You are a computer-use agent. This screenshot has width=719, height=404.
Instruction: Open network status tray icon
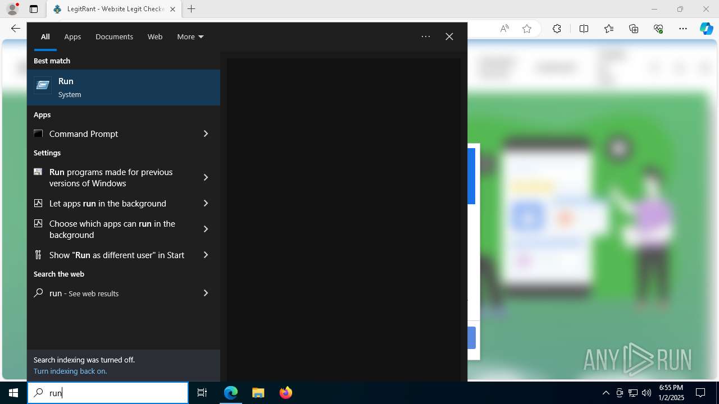click(633, 393)
